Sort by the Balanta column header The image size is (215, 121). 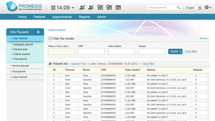tap(198, 70)
